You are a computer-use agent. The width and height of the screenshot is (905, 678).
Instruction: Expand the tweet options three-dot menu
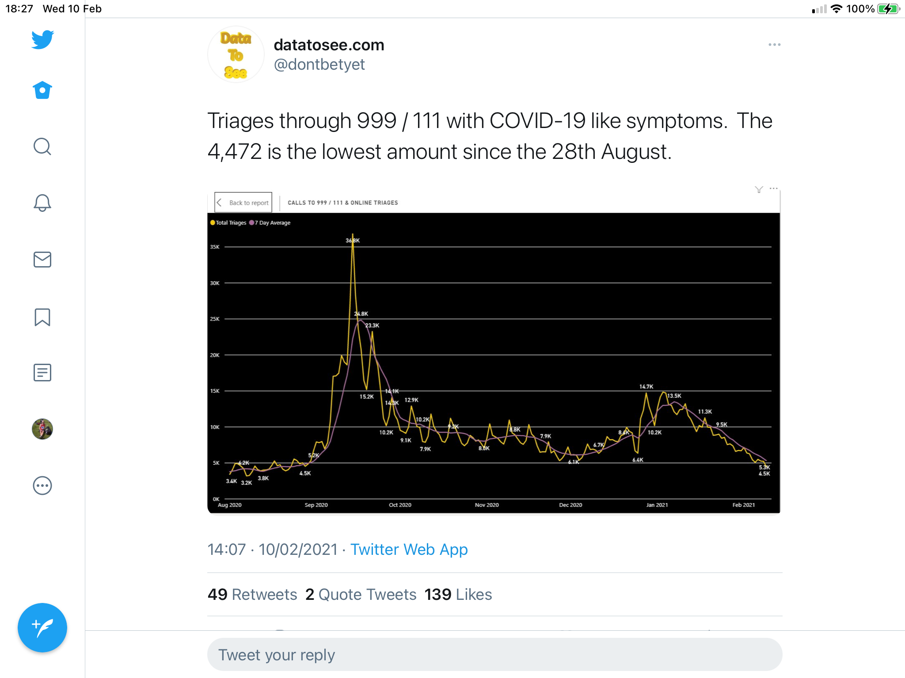coord(774,45)
